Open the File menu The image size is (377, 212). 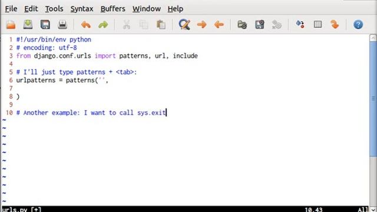point(11,9)
